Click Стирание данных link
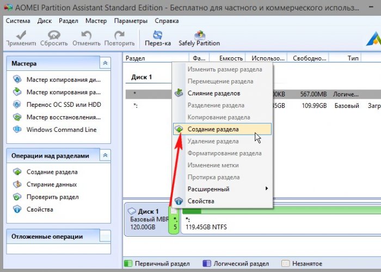Screen dimensions: 381x272 click(52, 184)
